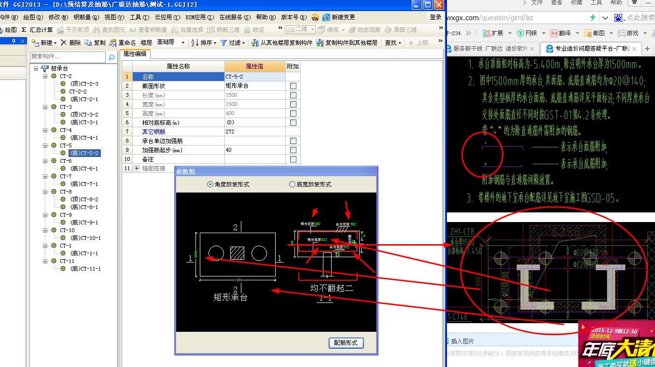Screen dimensions: 655x367
Task: Check 附加 box for 截面形状 row
Action: 293,86
